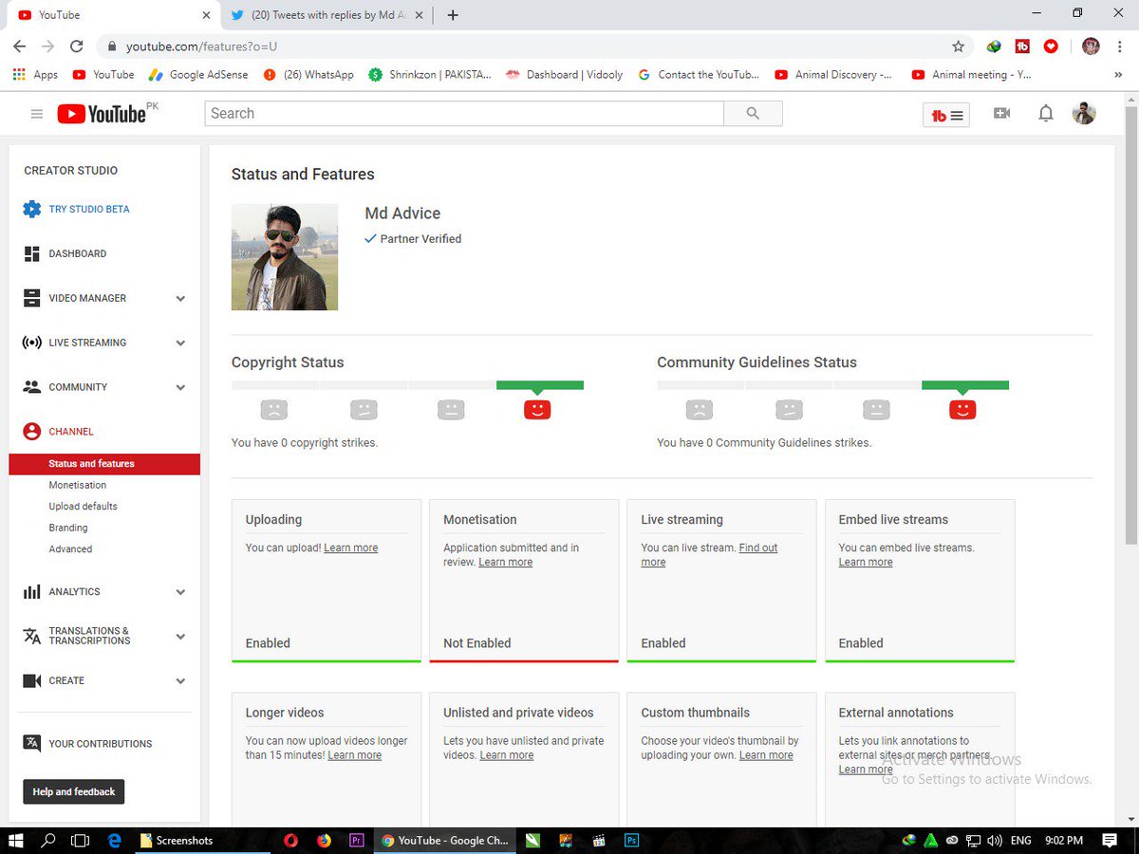Click the create video camera icon
Viewport: 1139px width, 854px height.
tap(1001, 113)
